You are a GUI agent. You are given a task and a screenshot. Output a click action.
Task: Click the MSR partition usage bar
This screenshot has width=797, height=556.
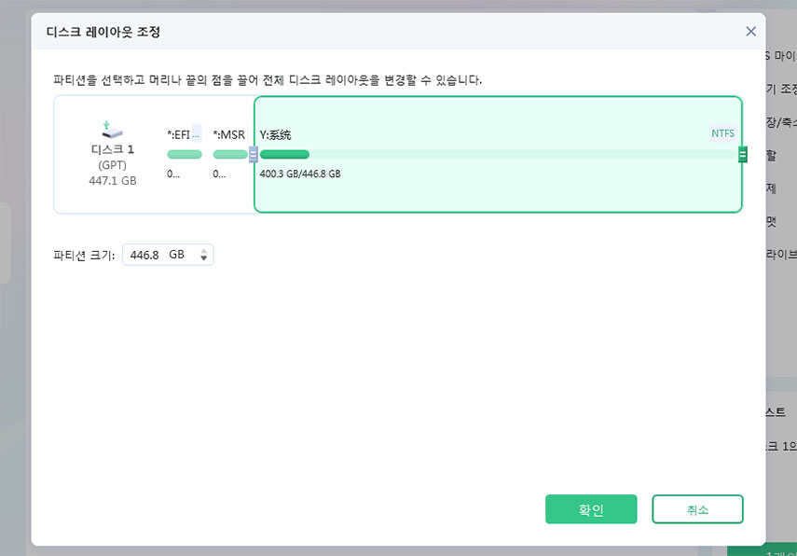(229, 155)
